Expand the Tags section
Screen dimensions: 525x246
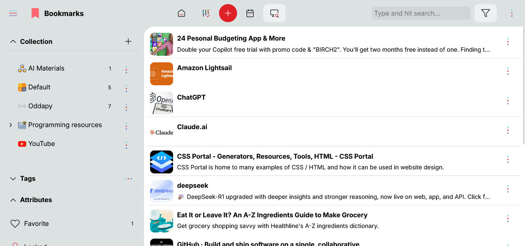click(12, 178)
